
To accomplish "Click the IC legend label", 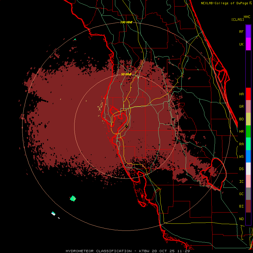I will point(241,182).
